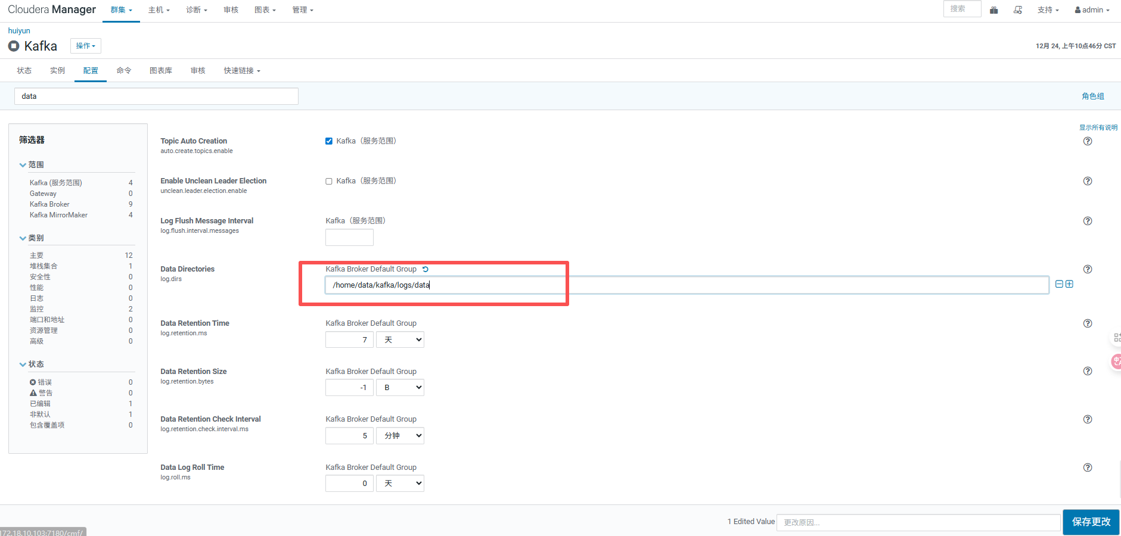Open the parcels gift box icon
Viewport: 1121px width, 536px height.
993,10
